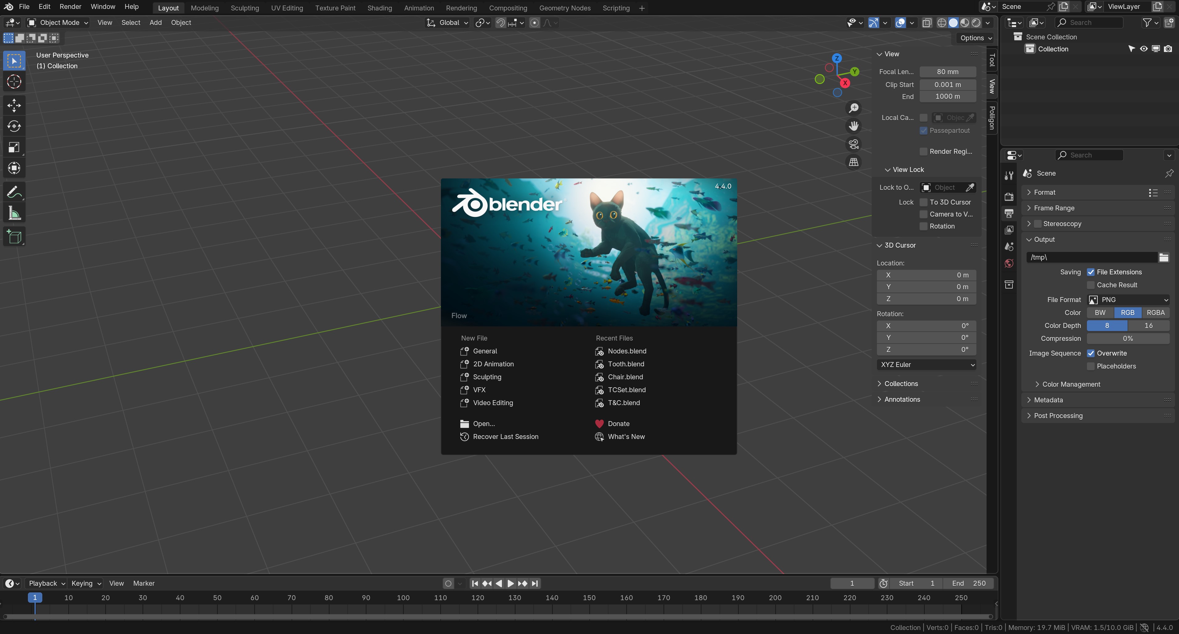Toggle camera view icon in viewport
Viewport: 1179px width, 634px height.
tap(854, 145)
